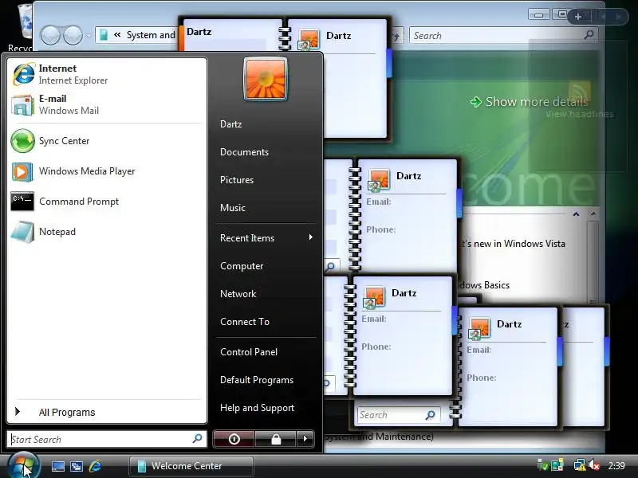
Task: Click Welcome Center scrollbar up arrow
Action: (593, 214)
